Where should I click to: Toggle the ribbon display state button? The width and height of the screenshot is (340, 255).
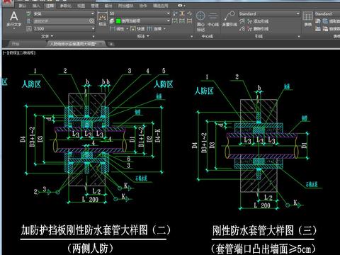point(180,6)
